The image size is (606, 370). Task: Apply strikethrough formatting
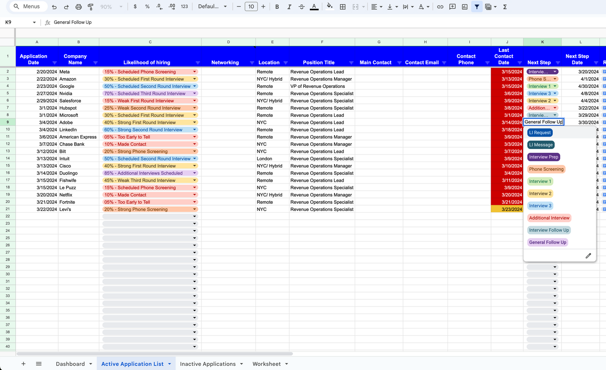click(x=302, y=7)
